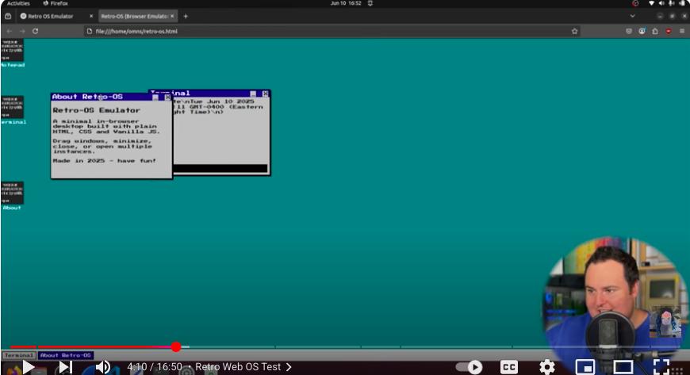
Task: Open the Terminal desktop icon
Action: point(13,110)
